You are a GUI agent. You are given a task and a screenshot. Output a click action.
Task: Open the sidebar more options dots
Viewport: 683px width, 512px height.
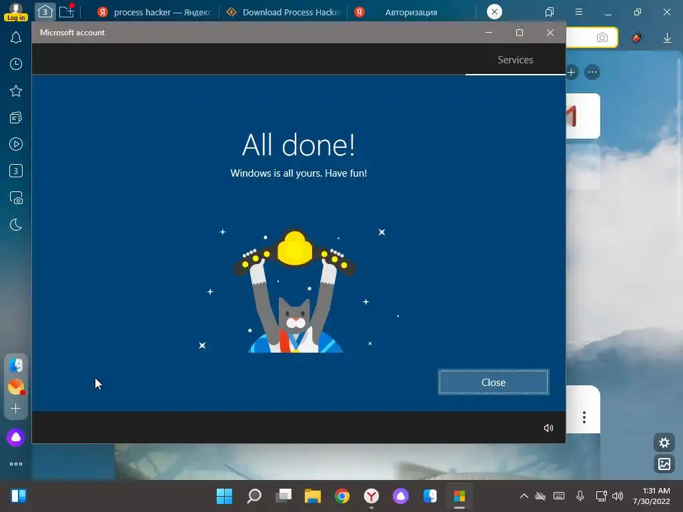[16, 464]
